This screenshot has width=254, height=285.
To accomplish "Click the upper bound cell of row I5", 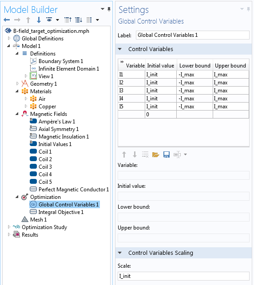I will pyautogui.click(x=231, y=107).
